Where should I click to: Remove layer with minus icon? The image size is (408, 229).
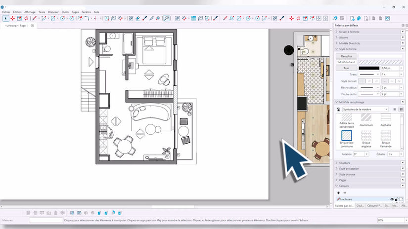[345, 193]
